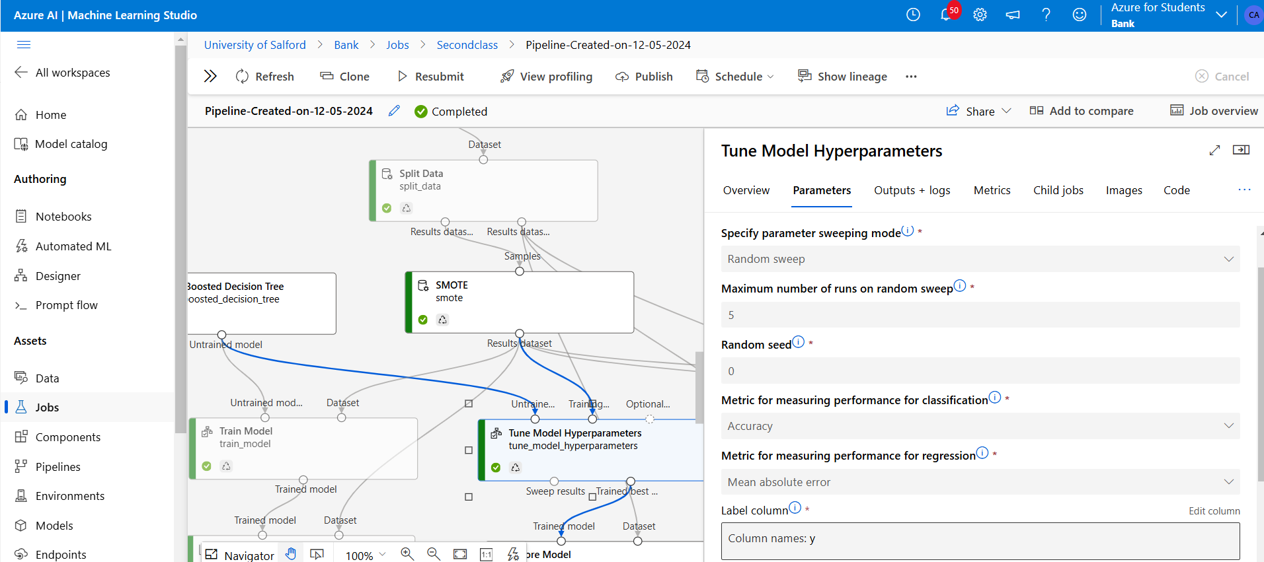Toggle the Navigator minimap
The image size is (1264, 562).
pyautogui.click(x=239, y=555)
